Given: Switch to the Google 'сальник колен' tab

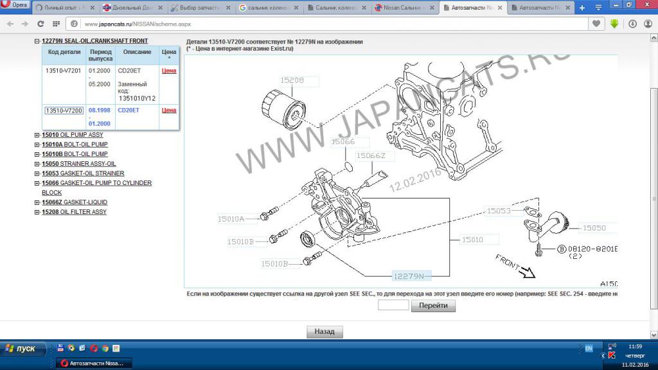Looking at the screenshot, I should point(269,8).
